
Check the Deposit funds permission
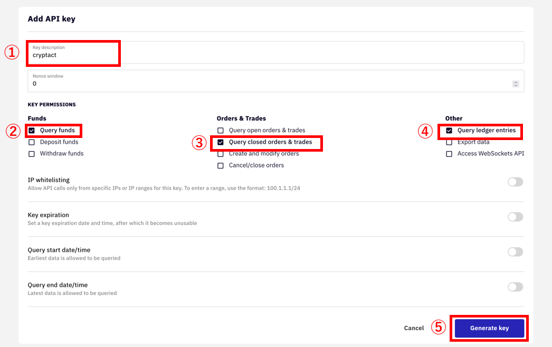click(x=32, y=142)
